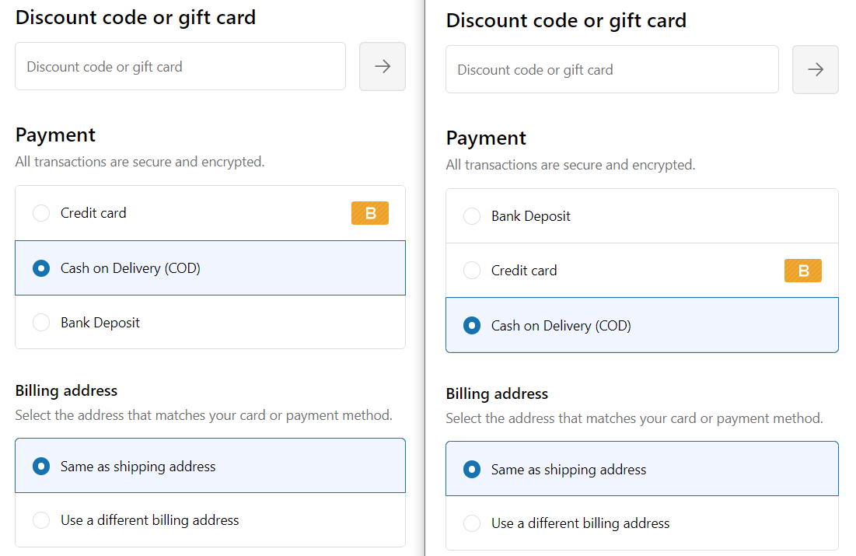Viewport: 856px width, 556px height.
Task: Click 'Bank Deposit' label text in left panel
Action: pyautogui.click(x=100, y=323)
